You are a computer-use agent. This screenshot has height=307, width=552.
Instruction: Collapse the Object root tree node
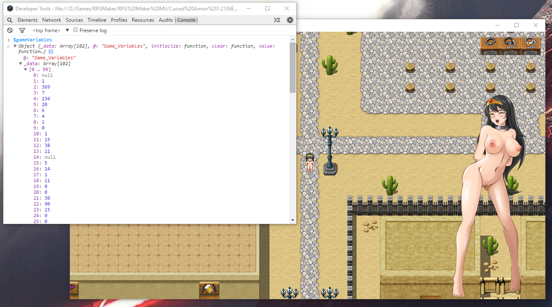[x=15, y=46]
